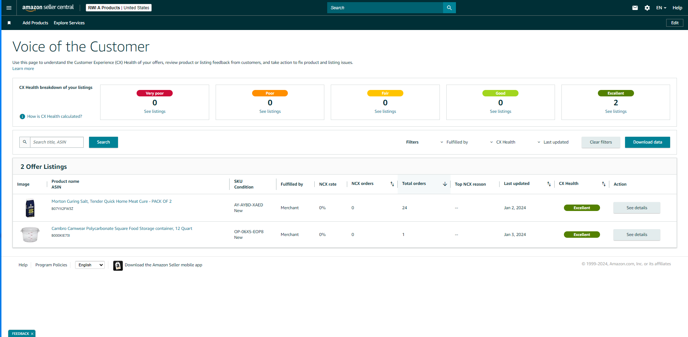Open the EN language dropdown
This screenshot has width=688, height=337.
661,8
